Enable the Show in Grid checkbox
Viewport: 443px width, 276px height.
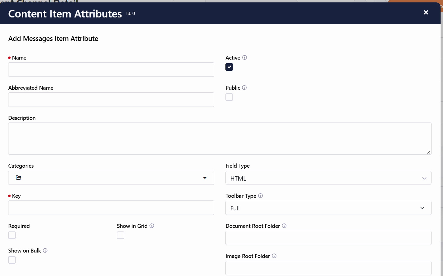coord(121,235)
